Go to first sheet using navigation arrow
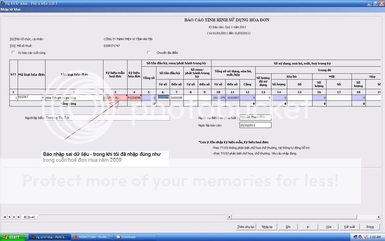Screen dimensions: 385x241 (x=5, y=217)
